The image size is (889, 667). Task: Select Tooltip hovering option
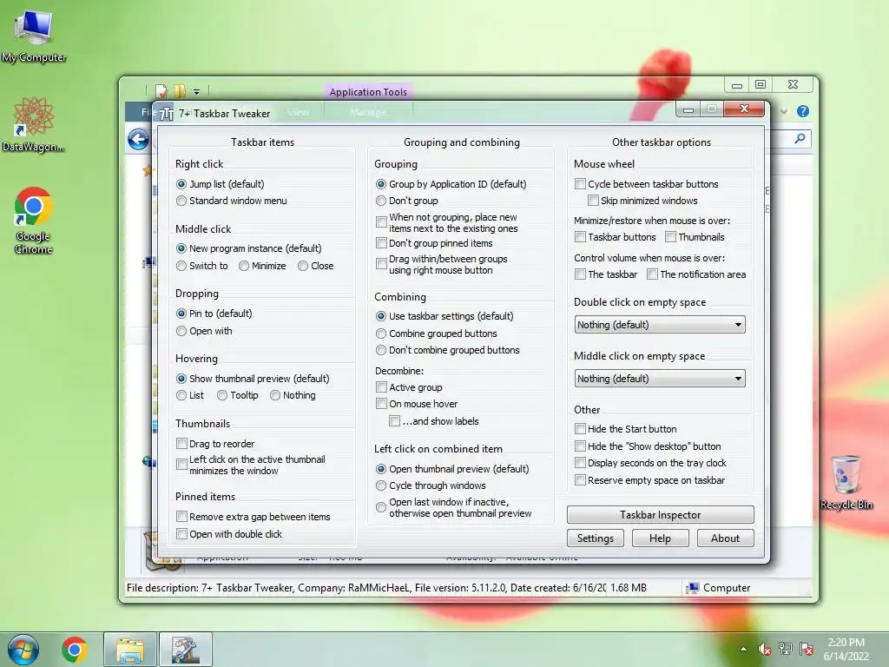[238, 395]
